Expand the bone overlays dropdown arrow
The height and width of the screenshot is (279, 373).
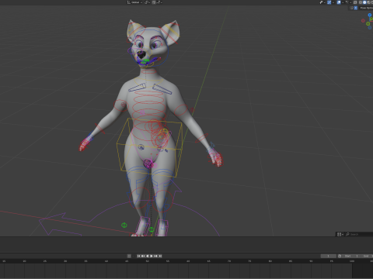(x=350, y=2)
